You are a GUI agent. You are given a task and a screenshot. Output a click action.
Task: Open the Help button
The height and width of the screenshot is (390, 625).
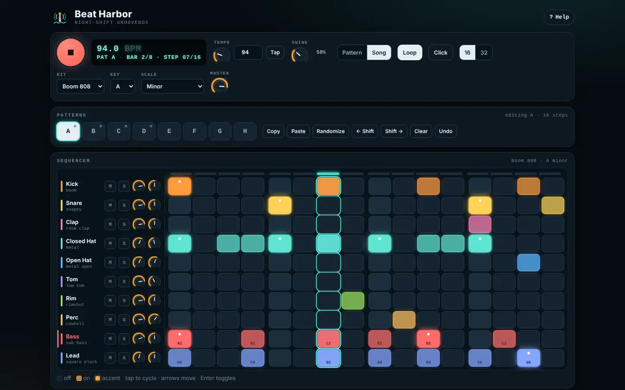[559, 17]
